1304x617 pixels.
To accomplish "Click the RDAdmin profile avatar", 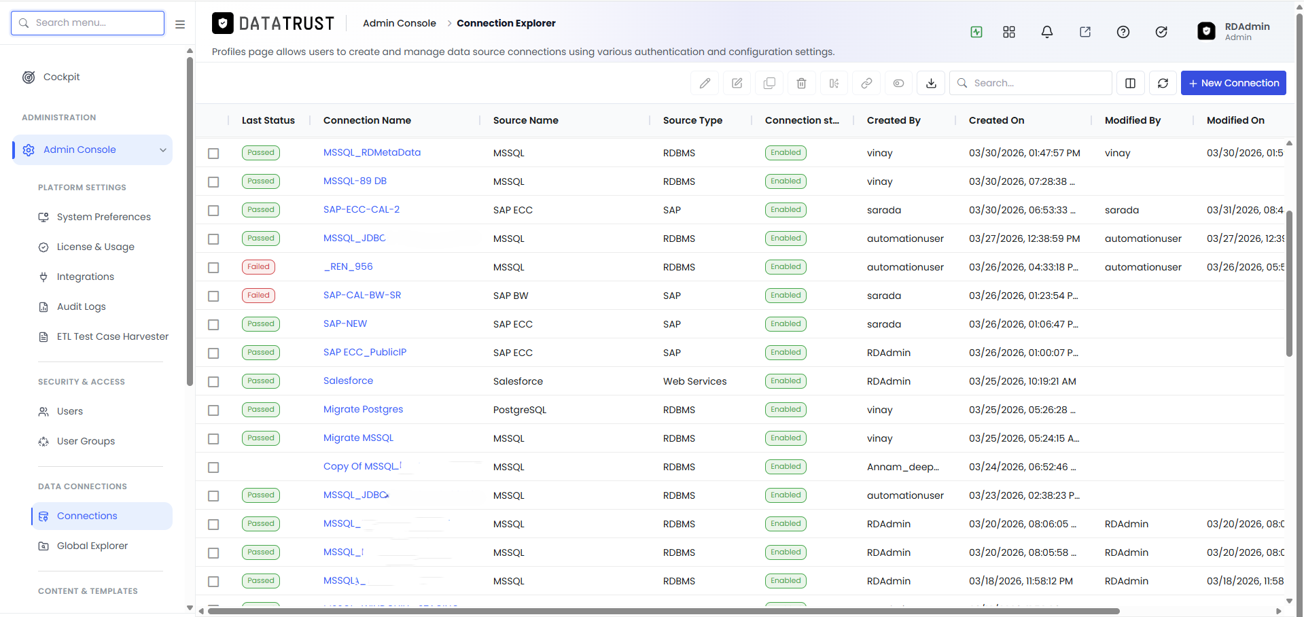I will pos(1206,31).
